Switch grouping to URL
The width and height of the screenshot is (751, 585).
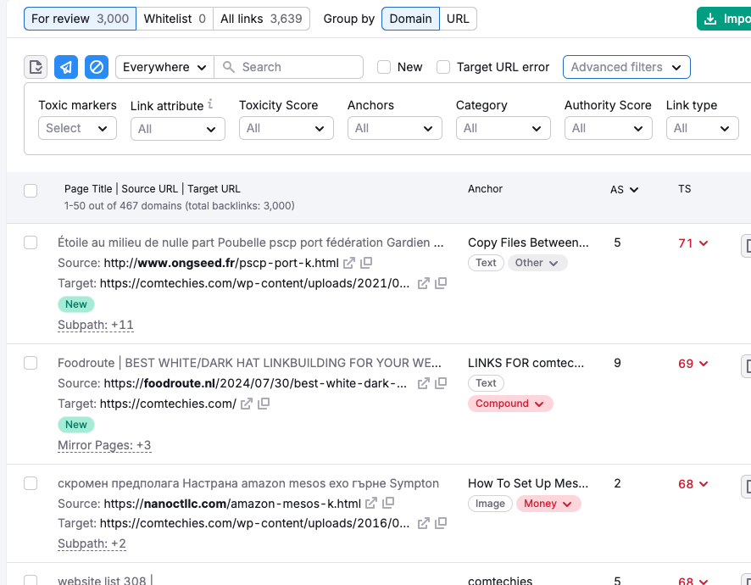click(x=458, y=18)
